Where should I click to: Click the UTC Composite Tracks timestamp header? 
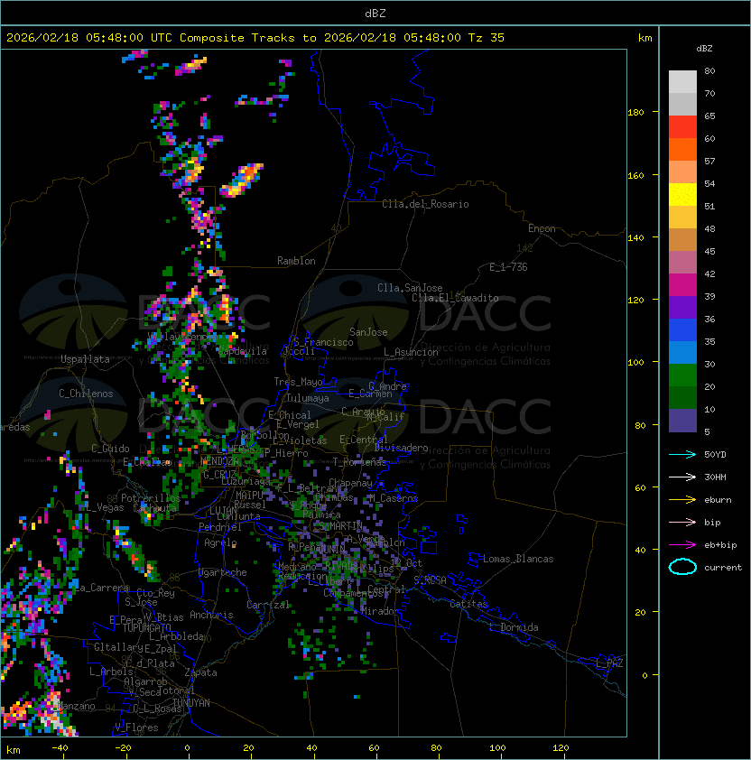(x=255, y=38)
